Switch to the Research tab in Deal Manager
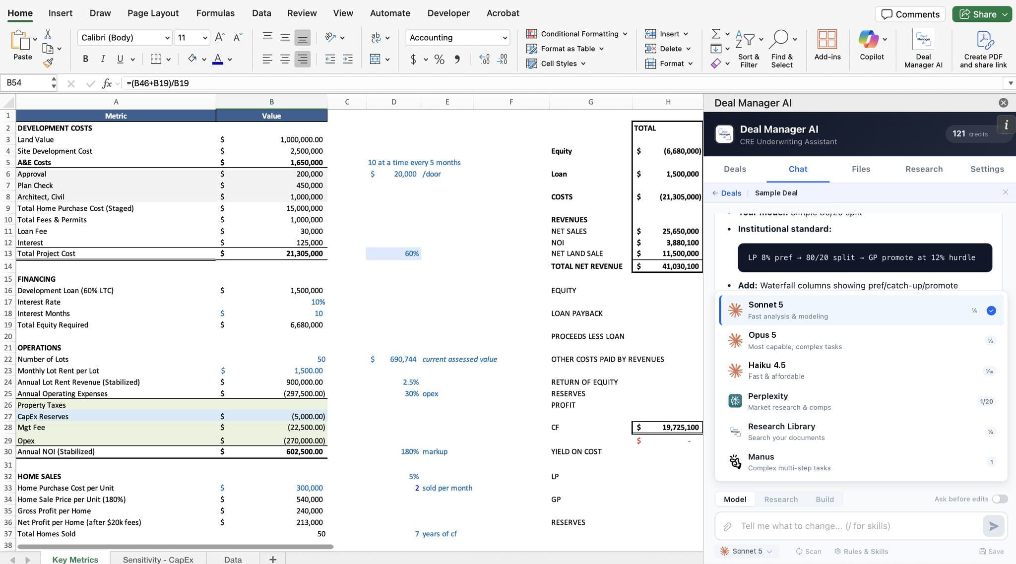The width and height of the screenshot is (1016, 564). (x=924, y=169)
